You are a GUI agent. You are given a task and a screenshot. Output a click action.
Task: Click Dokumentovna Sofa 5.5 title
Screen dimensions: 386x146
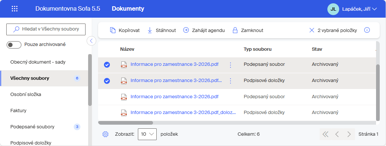click(x=68, y=9)
